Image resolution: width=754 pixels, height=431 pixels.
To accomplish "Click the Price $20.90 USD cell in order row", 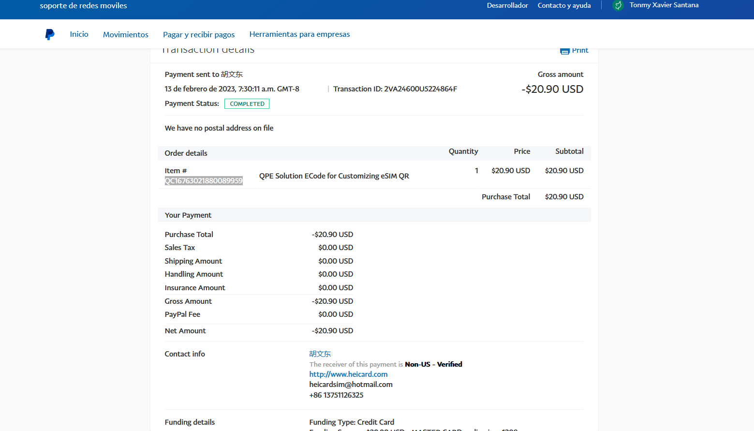I will click(x=511, y=171).
